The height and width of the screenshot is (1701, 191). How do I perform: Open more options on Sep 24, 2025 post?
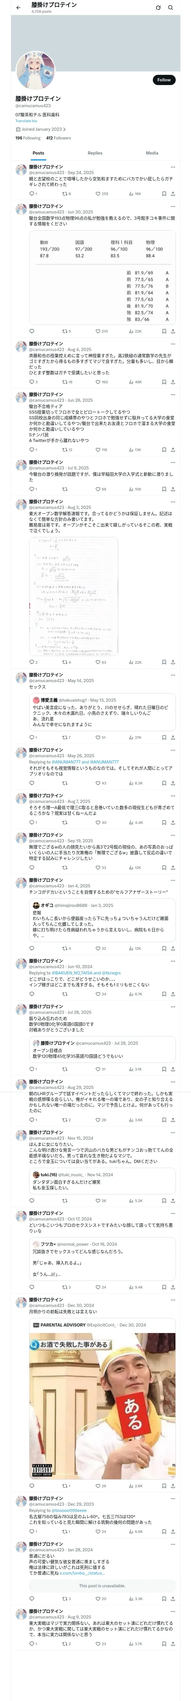(173, 167)
